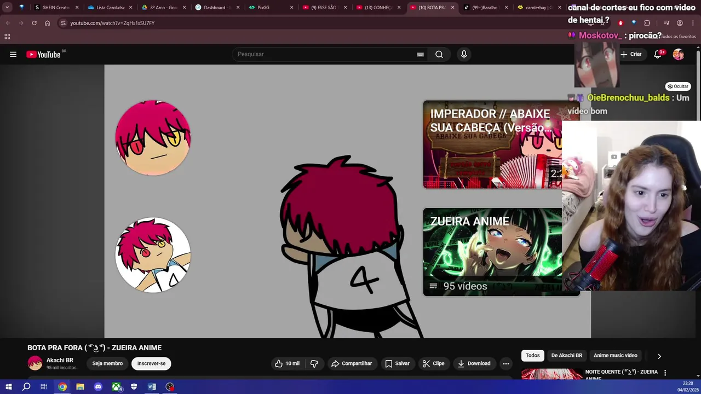Click the search magnifier button

coord(439,54)
